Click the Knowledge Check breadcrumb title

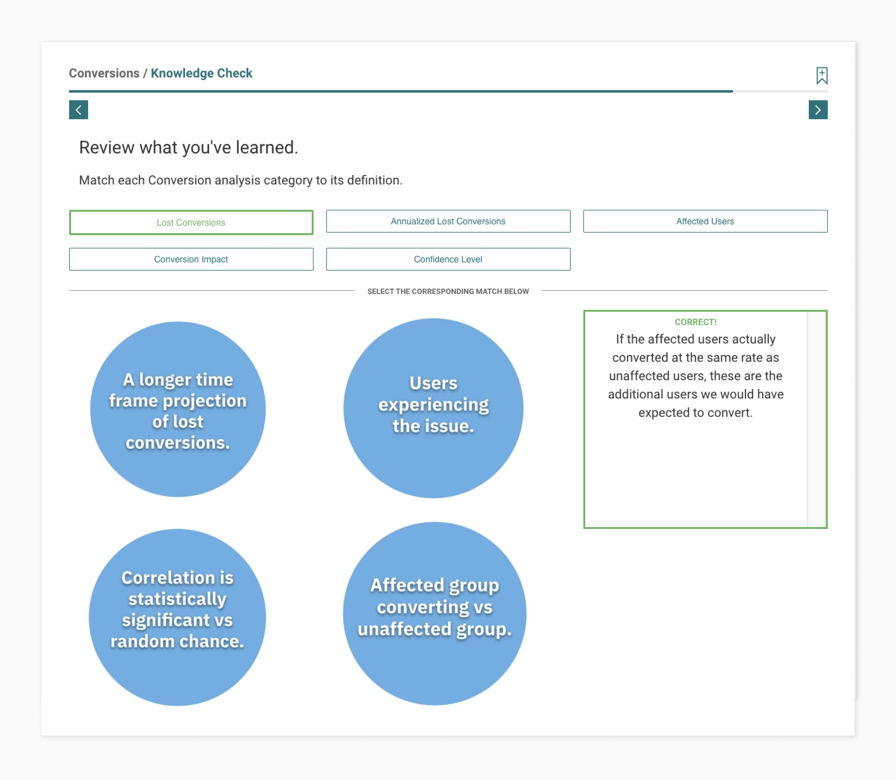click(201, 73)
